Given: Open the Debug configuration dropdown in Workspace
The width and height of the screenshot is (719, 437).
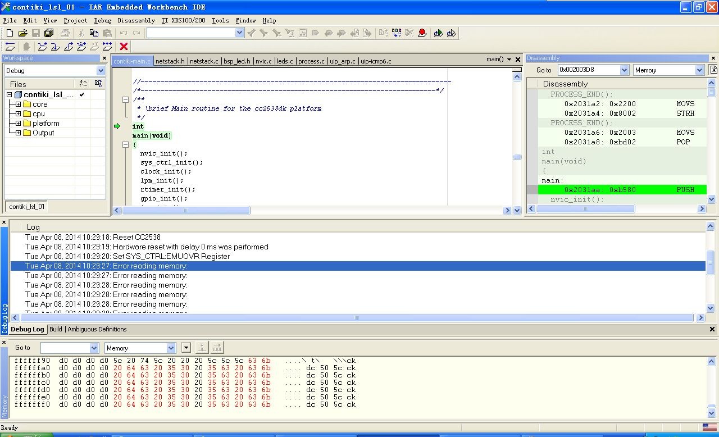Looking at the screenshot, I should pos(101,71).
